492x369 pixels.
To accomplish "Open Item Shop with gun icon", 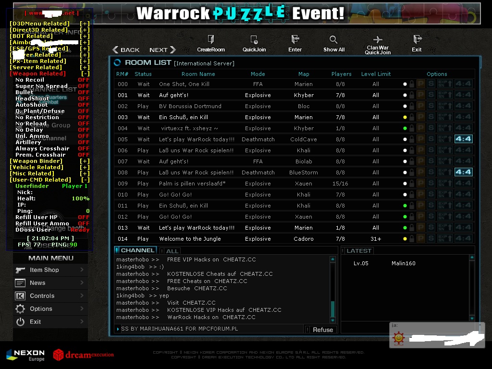I will [x=20, y=270].
